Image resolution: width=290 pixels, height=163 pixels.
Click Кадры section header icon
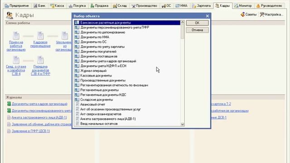click(10, 15)
